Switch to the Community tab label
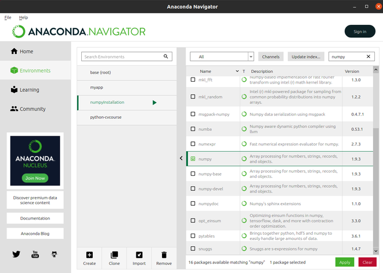Viewport: 383px width, 273px height. [32, 109]
